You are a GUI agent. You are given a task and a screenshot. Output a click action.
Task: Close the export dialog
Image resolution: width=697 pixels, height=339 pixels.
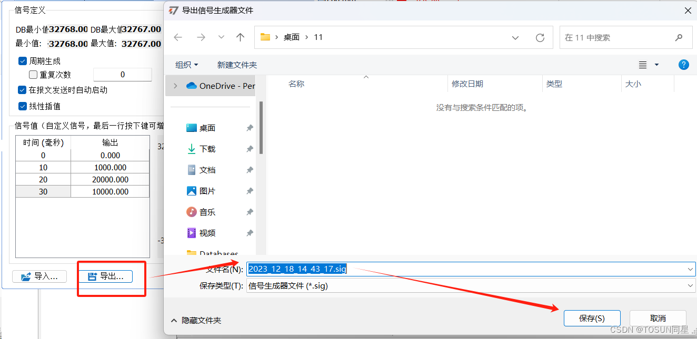688,11
